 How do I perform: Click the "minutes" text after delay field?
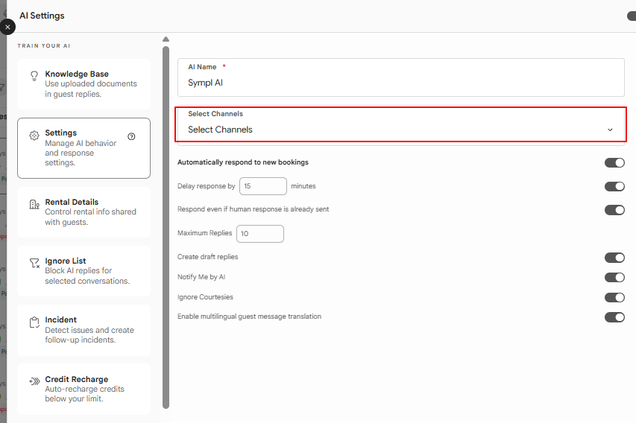click(303, 186)
